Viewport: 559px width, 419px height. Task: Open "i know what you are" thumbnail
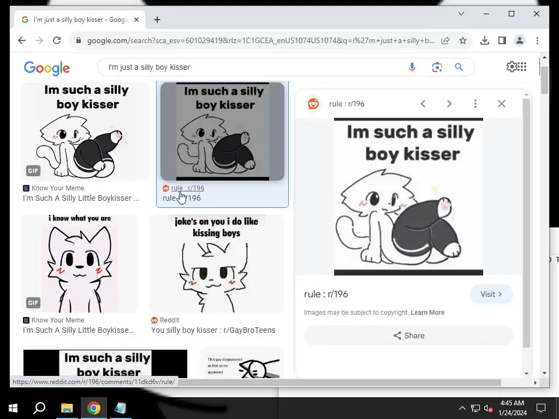pyautogui.click(x=80, y=264)
